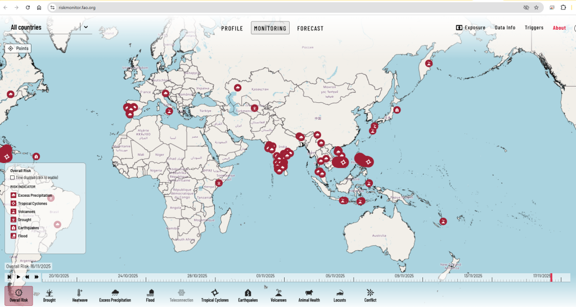The height and width of the screenshot is (307, 576).
Task: Open the About link
Action: [559, 28]
